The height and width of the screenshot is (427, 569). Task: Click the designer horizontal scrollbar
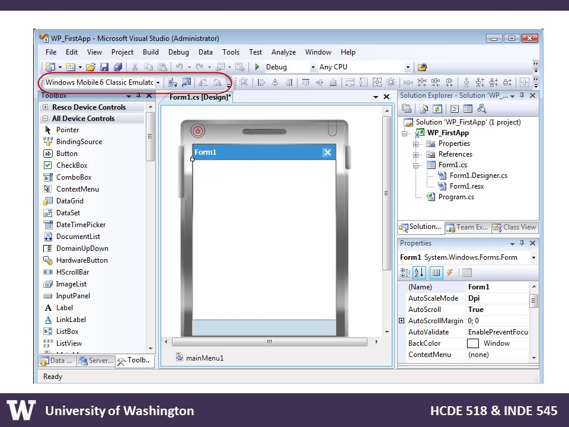(270, 342)
